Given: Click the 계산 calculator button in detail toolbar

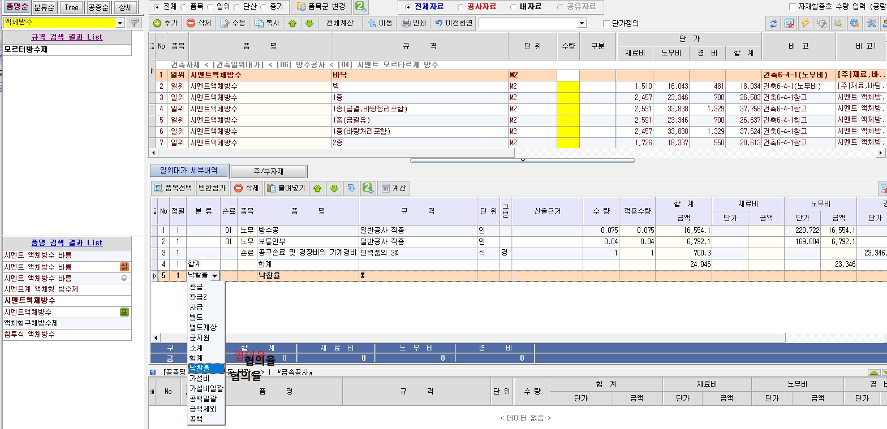Looking at the screenshot, I should [393, 188].
